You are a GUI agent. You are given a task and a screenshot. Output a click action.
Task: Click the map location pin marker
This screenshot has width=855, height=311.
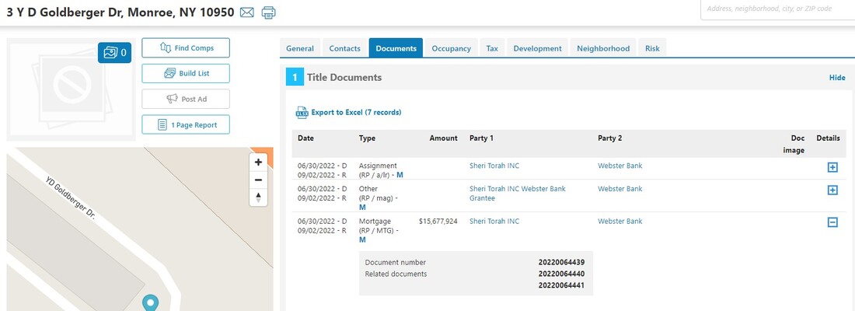[x=148, y=303]
